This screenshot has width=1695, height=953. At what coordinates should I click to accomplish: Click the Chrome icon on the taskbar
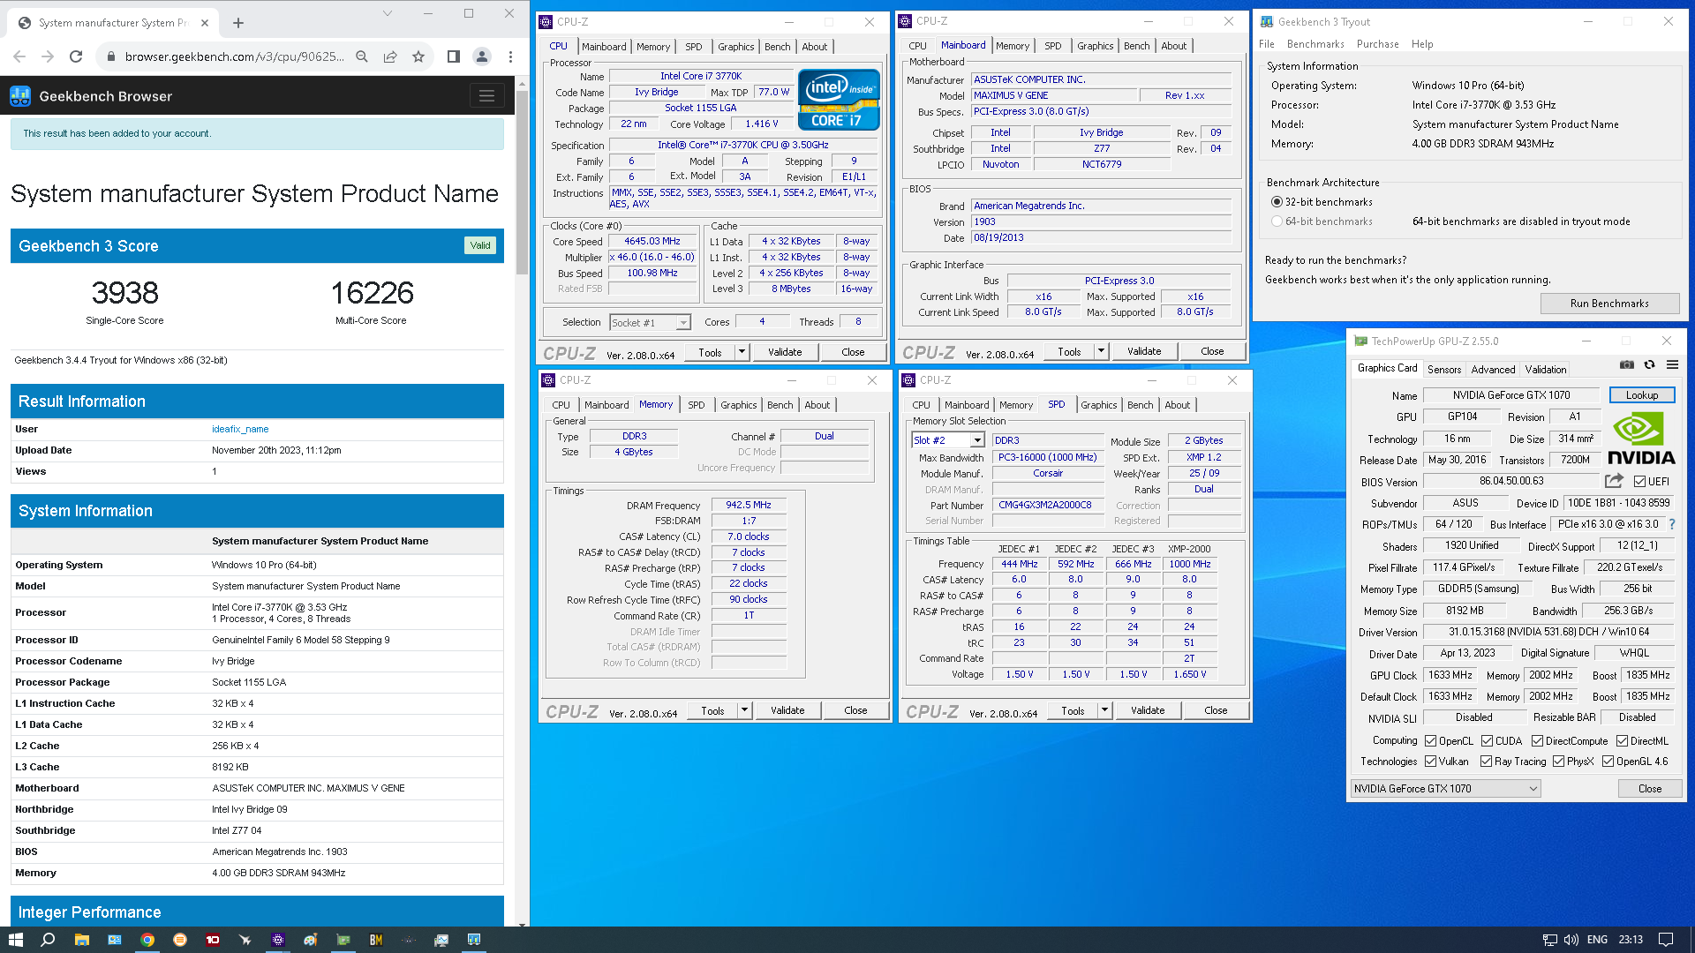coord(147,940)
